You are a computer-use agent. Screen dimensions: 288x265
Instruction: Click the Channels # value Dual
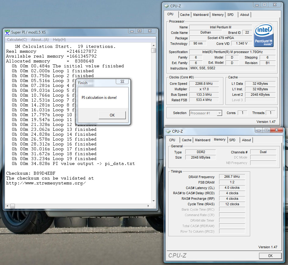click(x=263, y=152)
